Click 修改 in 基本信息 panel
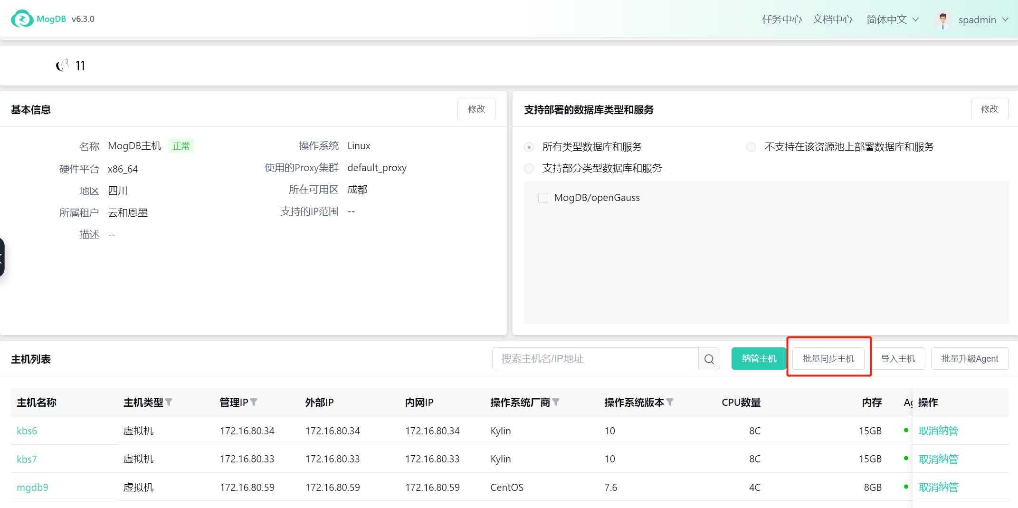1018x508 pixels. [x=476, y=109]
